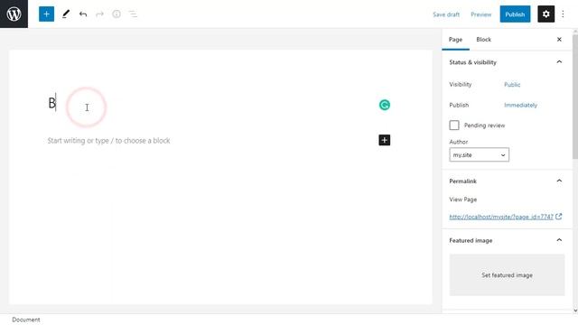Click the Preview button
Screen dimensions: 578x325
pyautogui.click(x=481, y=14)
